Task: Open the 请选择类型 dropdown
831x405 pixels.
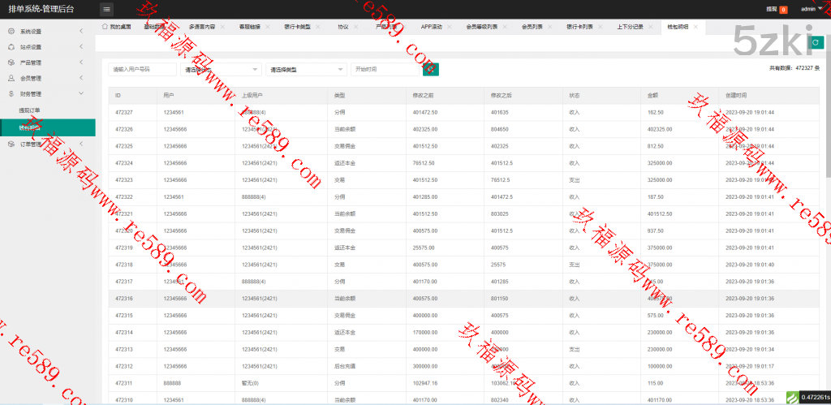Action: click(x=305, y=70)
